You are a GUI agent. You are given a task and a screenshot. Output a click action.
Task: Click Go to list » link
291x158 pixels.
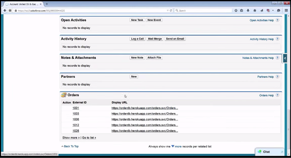[89, 138]
